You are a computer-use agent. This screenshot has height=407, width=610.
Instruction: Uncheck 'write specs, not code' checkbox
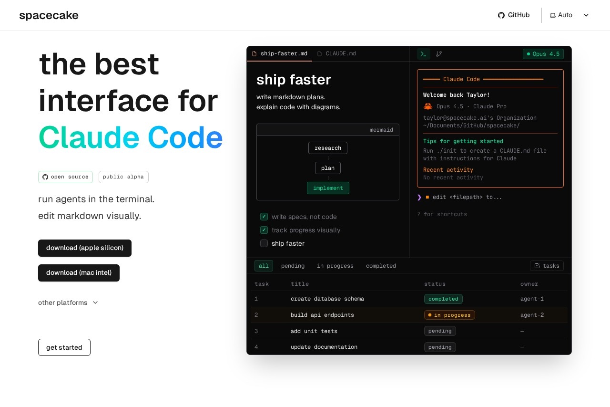click(x=264, y=217)
